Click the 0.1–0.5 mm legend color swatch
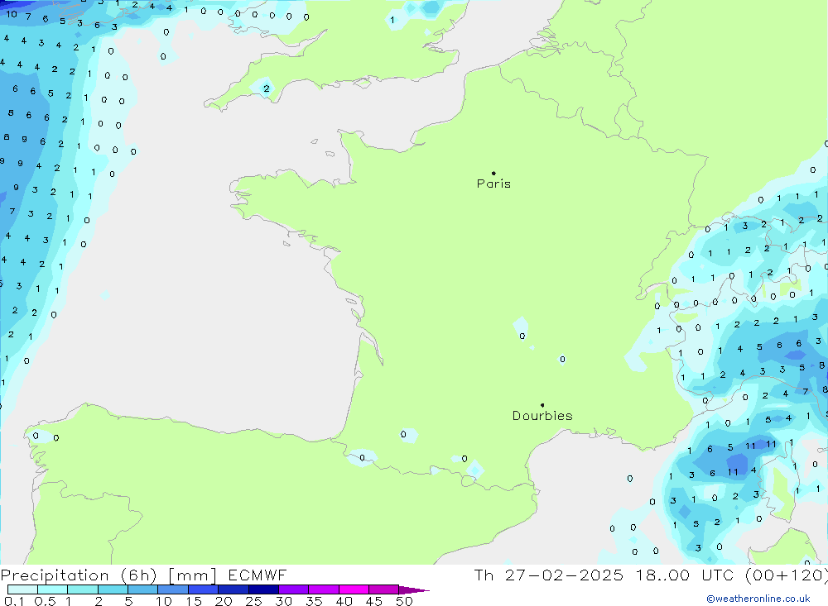This screenshot has width=828, height=606. [22, 589]
